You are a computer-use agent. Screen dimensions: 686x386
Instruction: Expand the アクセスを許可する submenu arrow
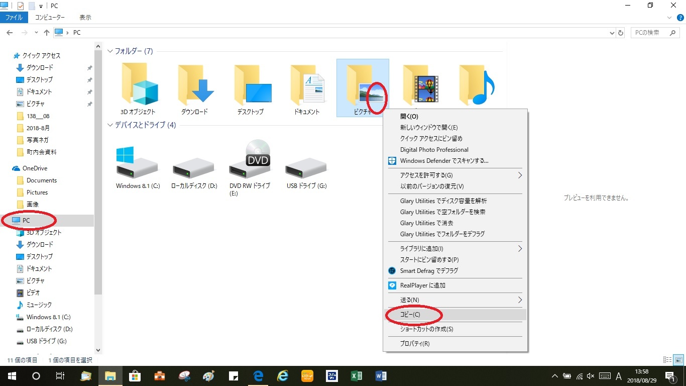520,175
